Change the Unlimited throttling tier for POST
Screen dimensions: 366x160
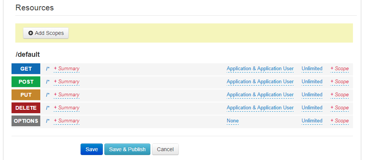point(312,82)
